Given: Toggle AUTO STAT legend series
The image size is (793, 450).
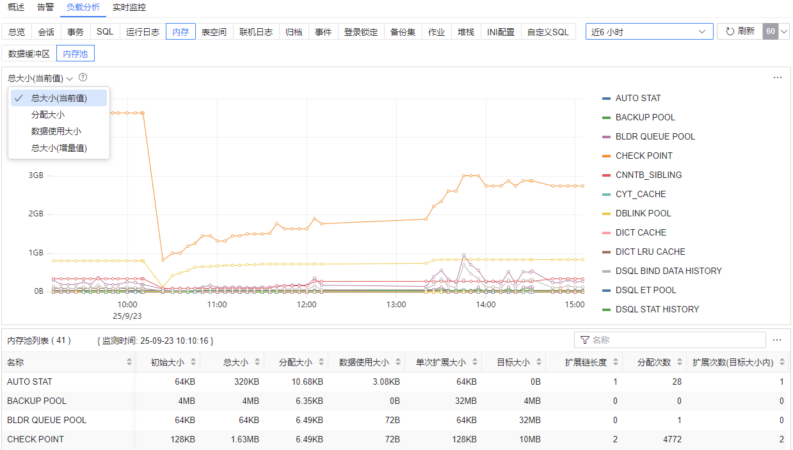Looking at the screenshot, I should tap(632, 98).
